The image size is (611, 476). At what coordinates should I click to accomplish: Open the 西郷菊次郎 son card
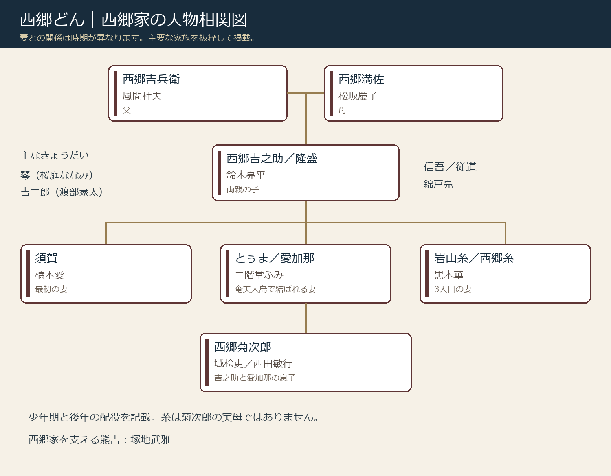coord(305,362)
